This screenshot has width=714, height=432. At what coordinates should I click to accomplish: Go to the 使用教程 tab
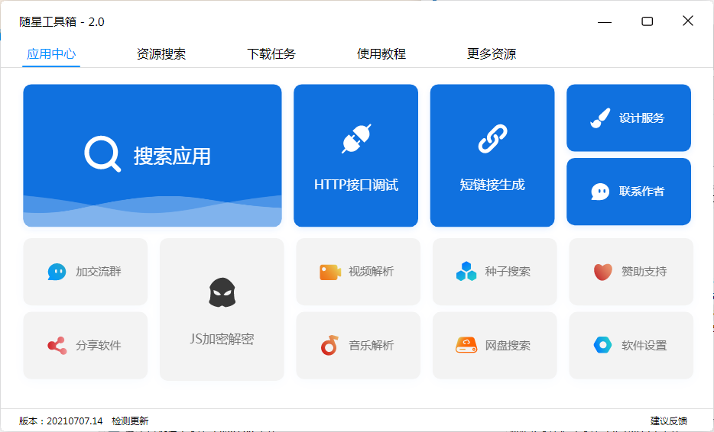point(381,54)
